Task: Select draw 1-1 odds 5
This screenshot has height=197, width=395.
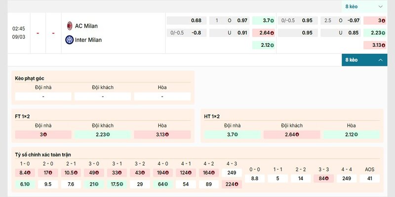Action: pos(277,178)
